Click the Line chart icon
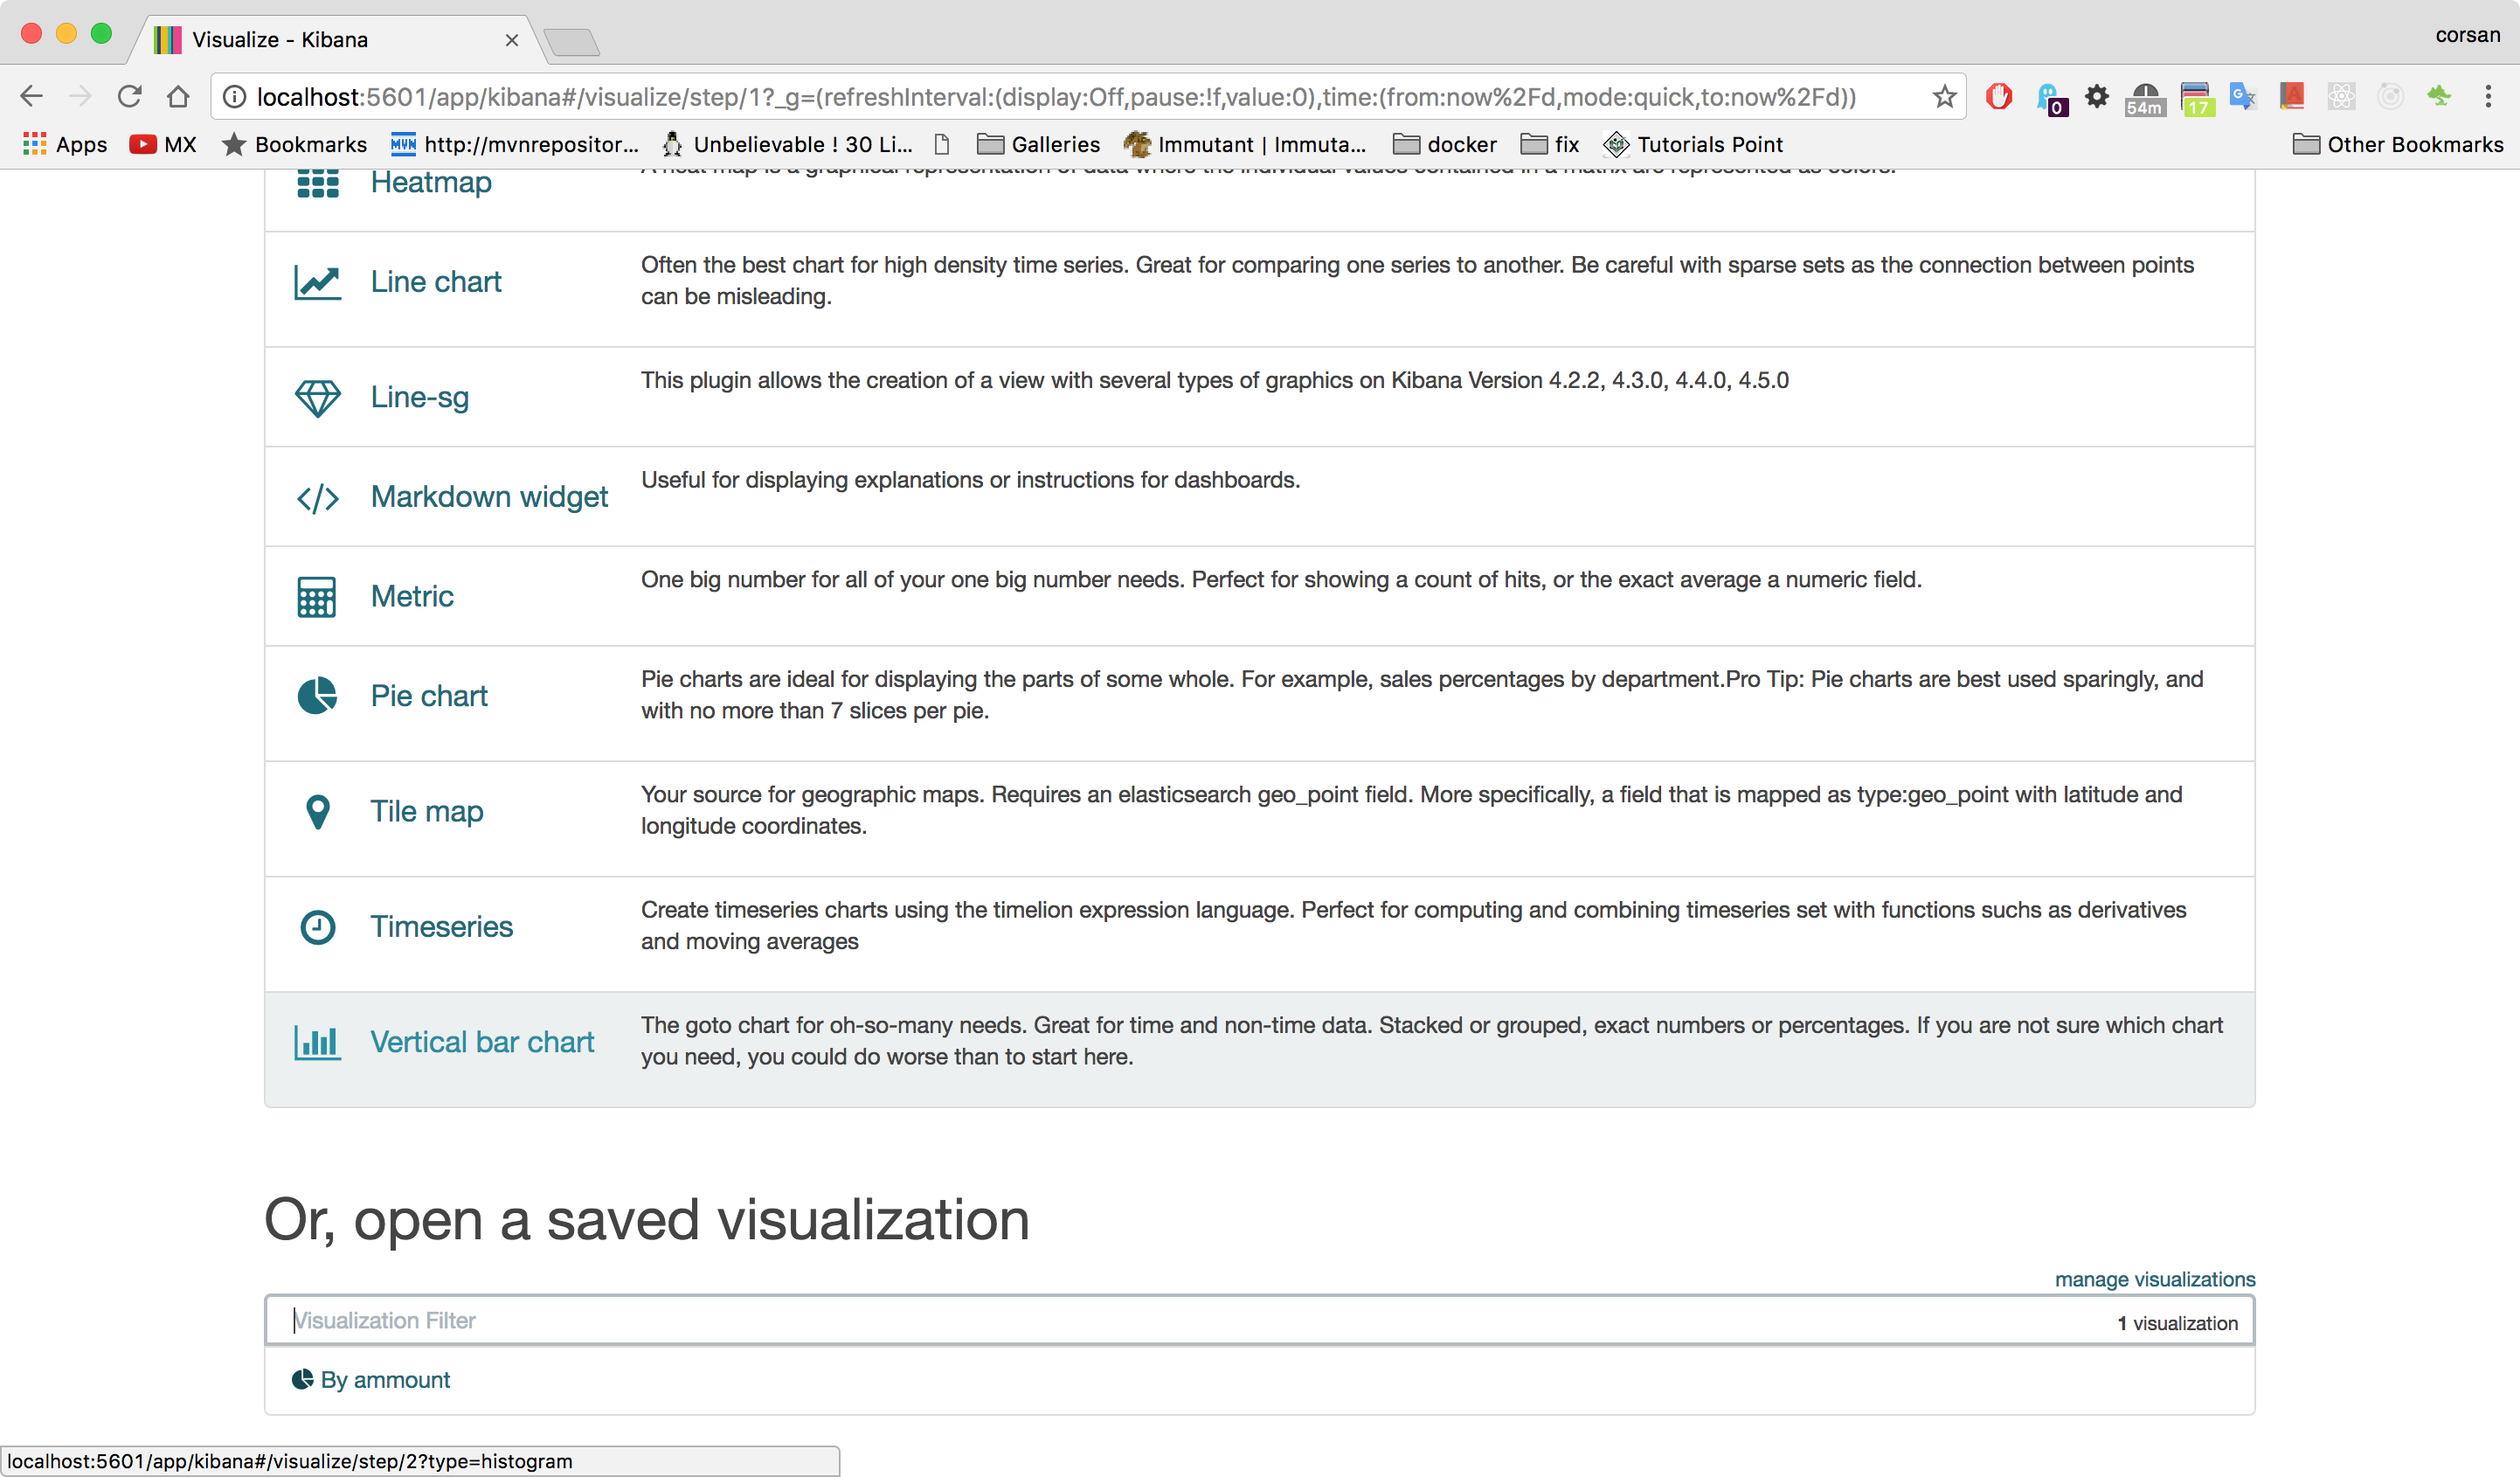The height and width of the screenshot is (1477, 2520). click(318, 282)
